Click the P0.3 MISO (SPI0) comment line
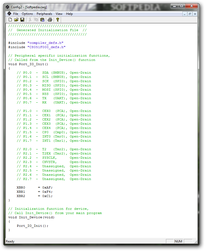205x251 pixels. [54, 85]
